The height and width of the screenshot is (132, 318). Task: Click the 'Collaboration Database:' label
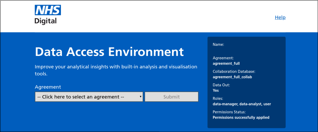(x=234, y=71)
